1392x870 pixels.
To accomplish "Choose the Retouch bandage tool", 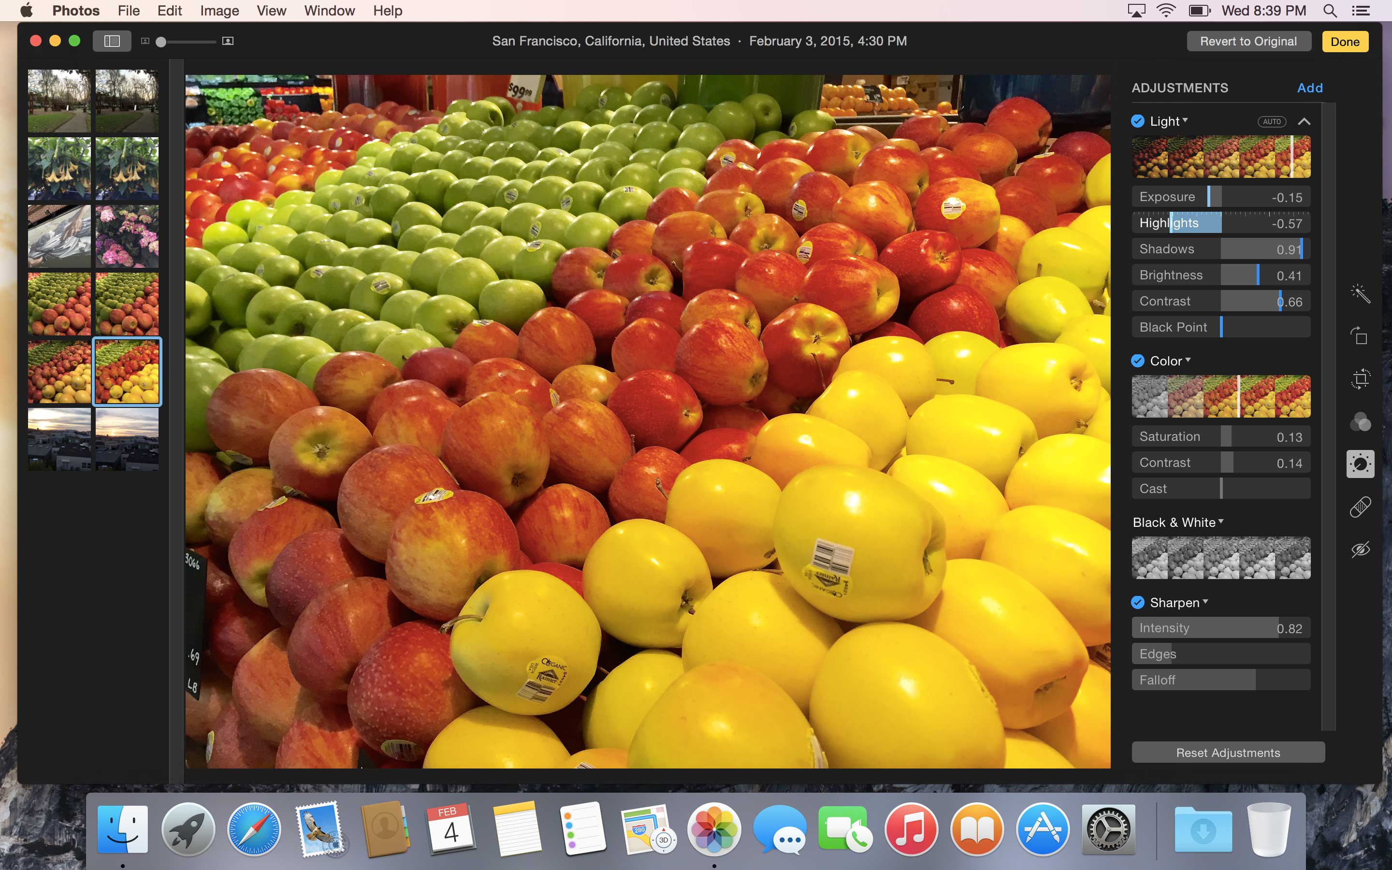I will tap(1361, 507).
